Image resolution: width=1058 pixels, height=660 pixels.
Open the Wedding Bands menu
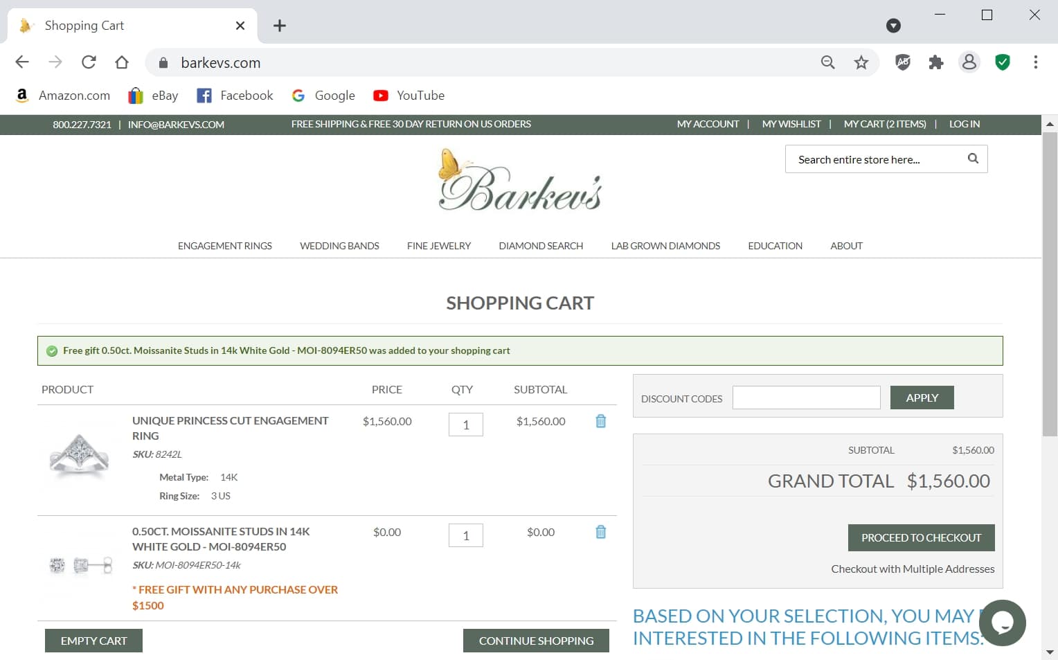tap(339, 246)
